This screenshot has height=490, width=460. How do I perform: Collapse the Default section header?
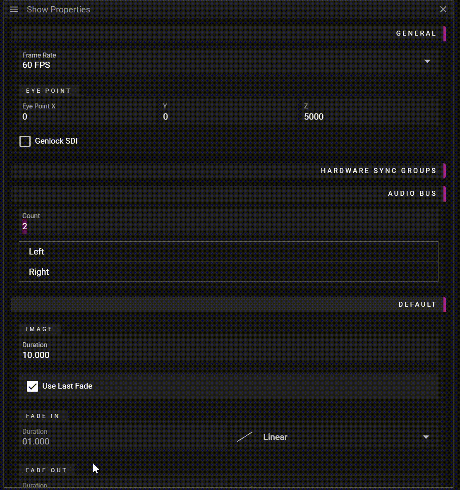coord(417,304)
